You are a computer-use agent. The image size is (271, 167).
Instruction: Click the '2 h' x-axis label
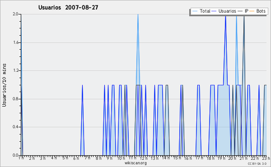[32, 158]
